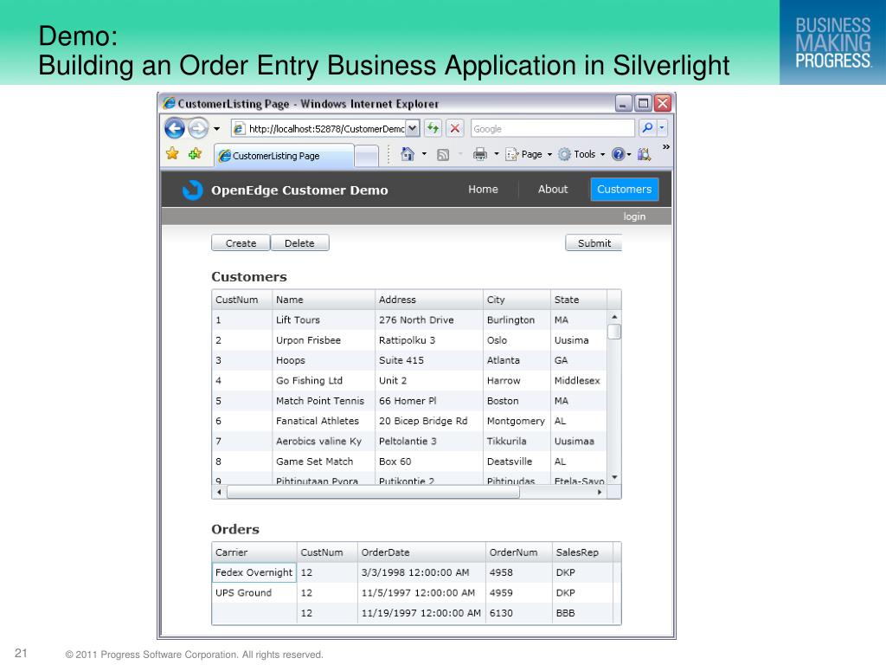Open the Tools menu

click(581, 154)
